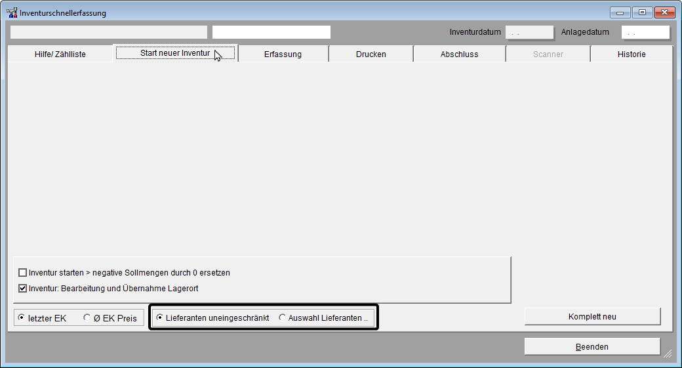Switch to the Start neuer Inventur tab
The image size is (682, 368).
pos(175,53)
